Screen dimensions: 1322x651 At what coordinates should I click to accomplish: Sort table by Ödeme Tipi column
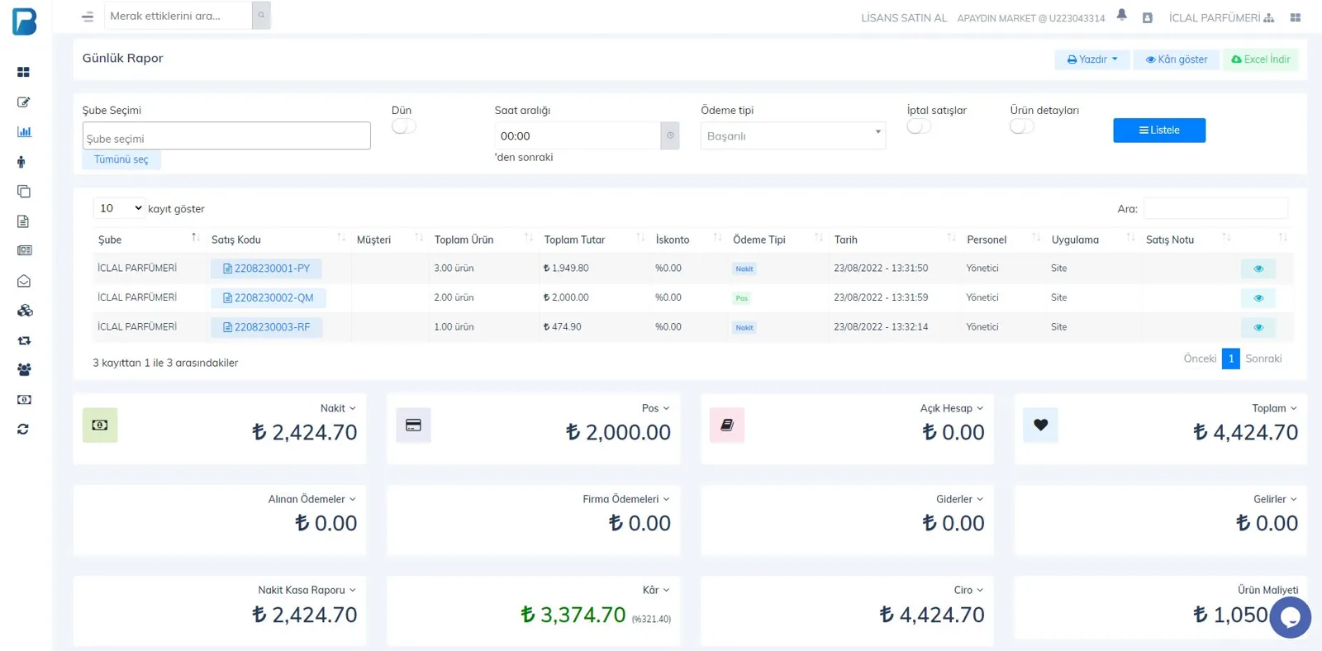click(778, 240)
